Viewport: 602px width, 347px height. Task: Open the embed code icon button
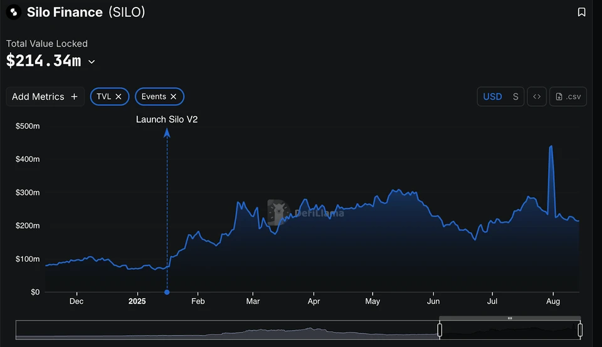pyautogui.click(x=537, y=97)
